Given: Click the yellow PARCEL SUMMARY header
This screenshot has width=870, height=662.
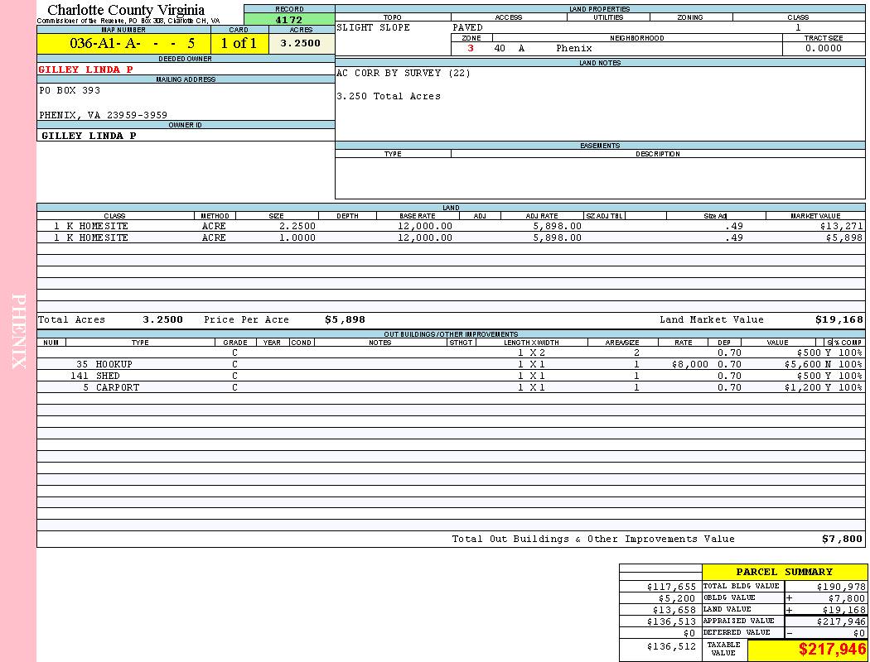Looking at the screenshot, I should (784, 572).
